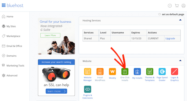Collapse the Hosting Services panel arrow
This screenshot has width=187, height=101.
click(180, 20)
